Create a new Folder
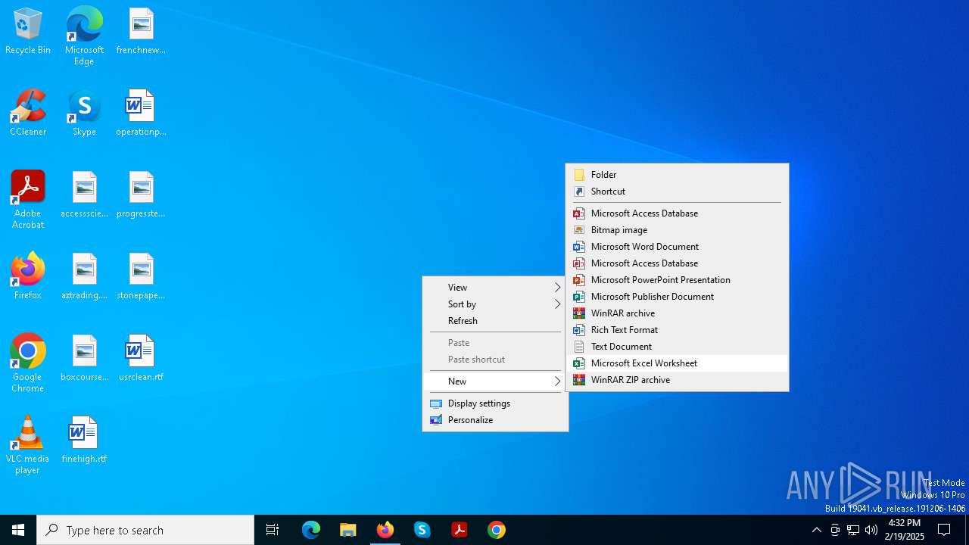Viewport: 969px width, 545px height. (x=677, y=175)
